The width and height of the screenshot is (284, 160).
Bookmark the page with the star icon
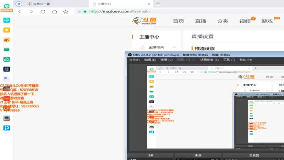tap(66, 12)
